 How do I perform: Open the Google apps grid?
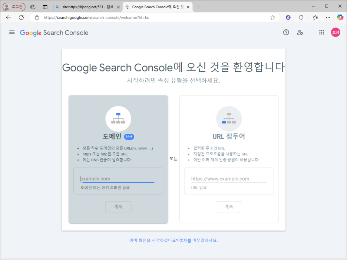(x=321, y=33)
